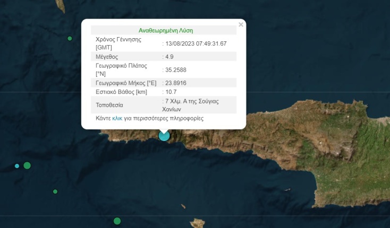
Task: Select the green marker at the bottom of the map
Action: coord(117,221)
